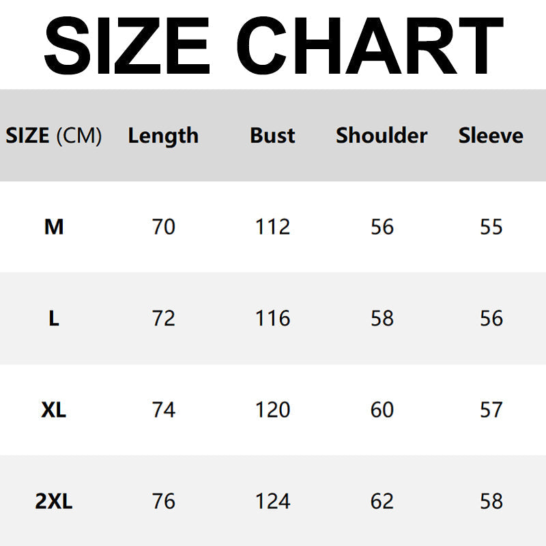Screen dimensions: 546x546
Task: Click the Sleeve column header
Action: (491, 136)
